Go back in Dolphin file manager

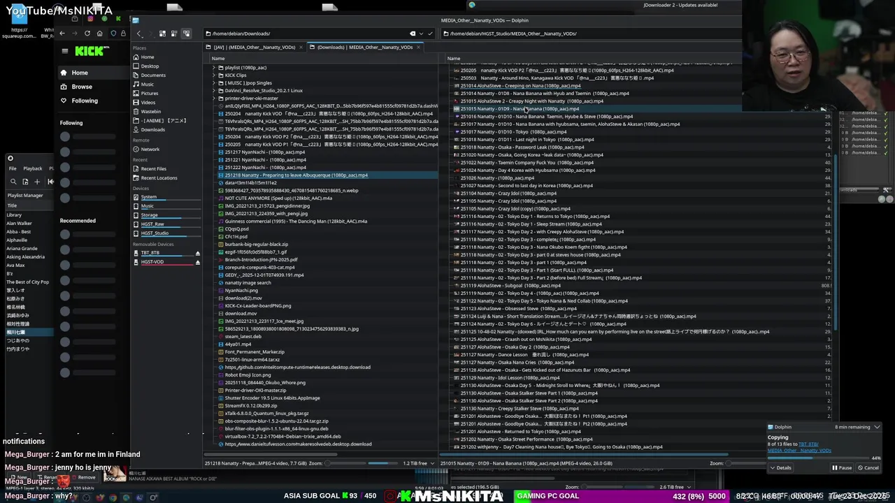tap(139, 34)
